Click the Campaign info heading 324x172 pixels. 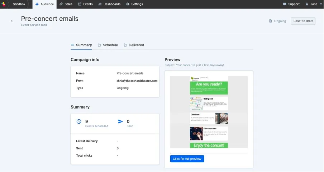pyautogui.click(x=85, y=60)
